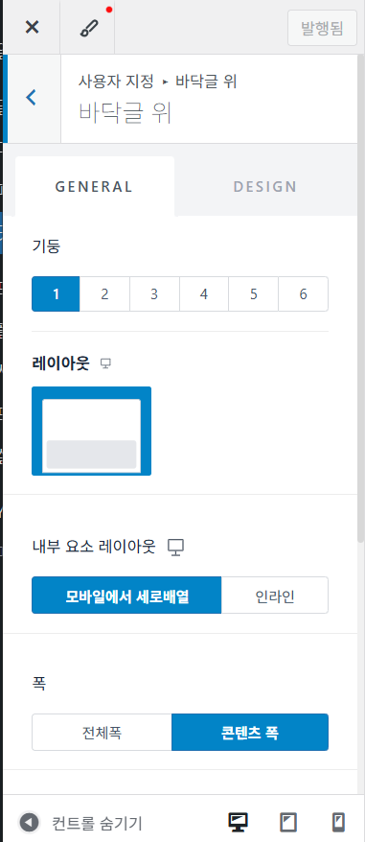Select the single-row layout thumbnail
365x842 pixels.
pos(91,432)
